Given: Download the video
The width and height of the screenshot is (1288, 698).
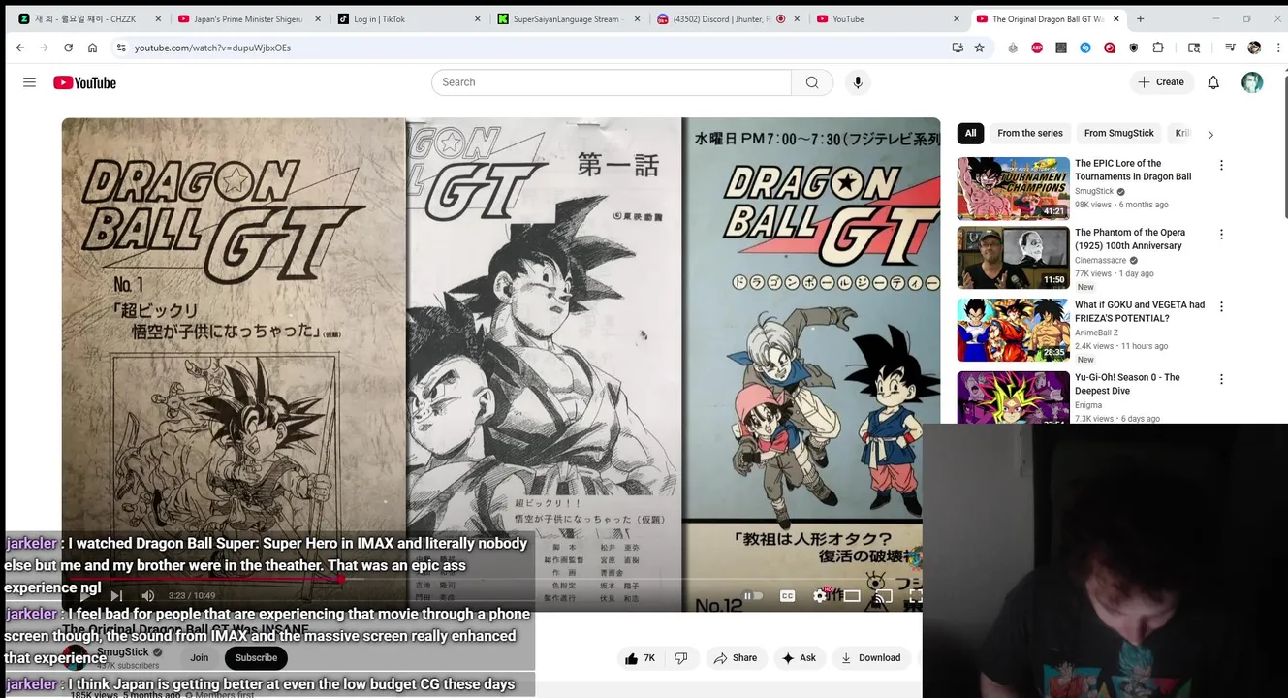Looking at the screenshot, I should [x=870, y=658].
